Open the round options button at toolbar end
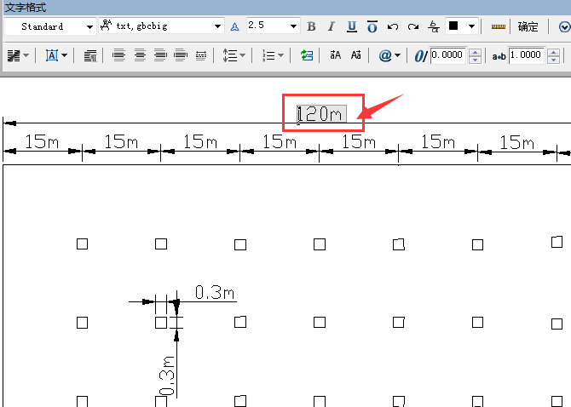Screen dimensions: 571x407 pyautogui.click(x=562, y=26)
